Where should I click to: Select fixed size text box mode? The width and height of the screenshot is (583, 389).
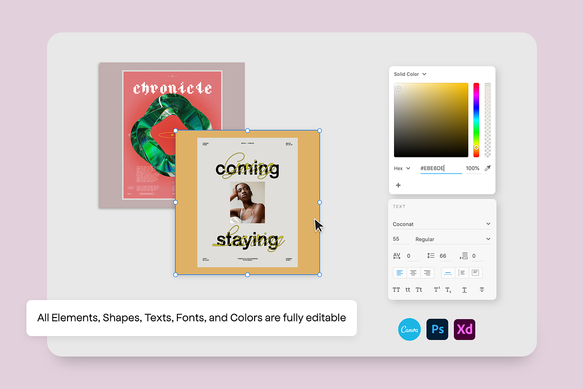click(x=476, y=273)
